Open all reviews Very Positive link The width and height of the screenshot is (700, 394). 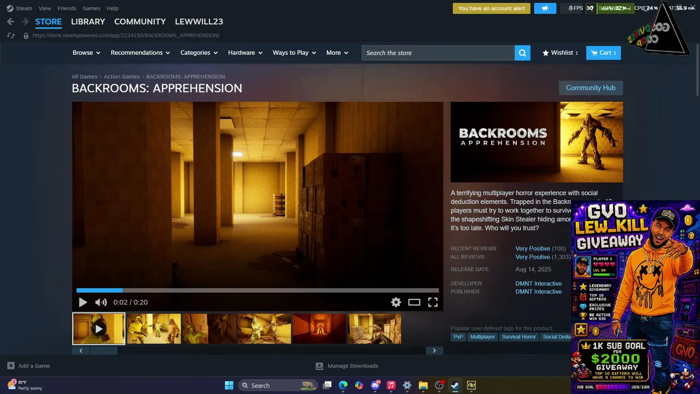tap(533, 257)
